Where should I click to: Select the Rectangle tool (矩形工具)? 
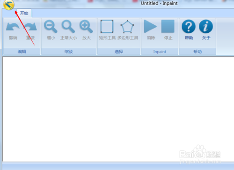(107, 26)
